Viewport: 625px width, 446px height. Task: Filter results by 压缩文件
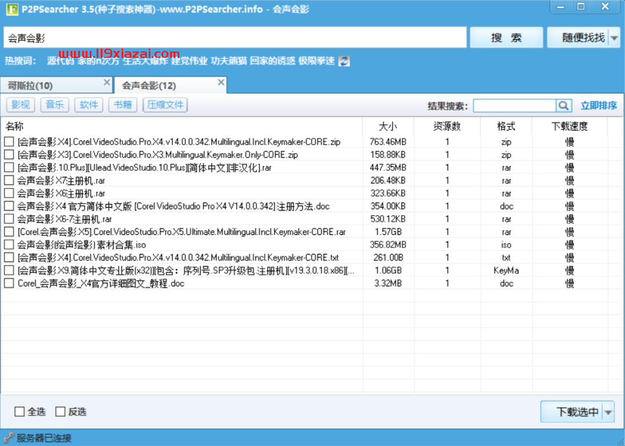(x=165, y=105)
